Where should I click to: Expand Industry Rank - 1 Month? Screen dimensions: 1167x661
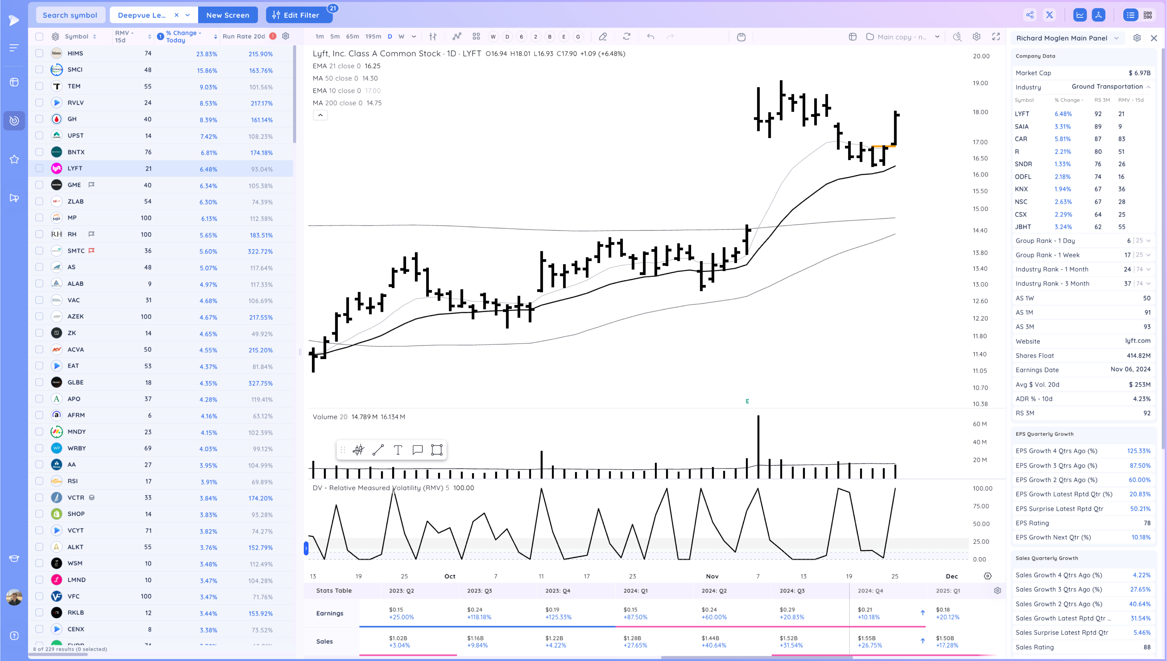coord(1148,269)
